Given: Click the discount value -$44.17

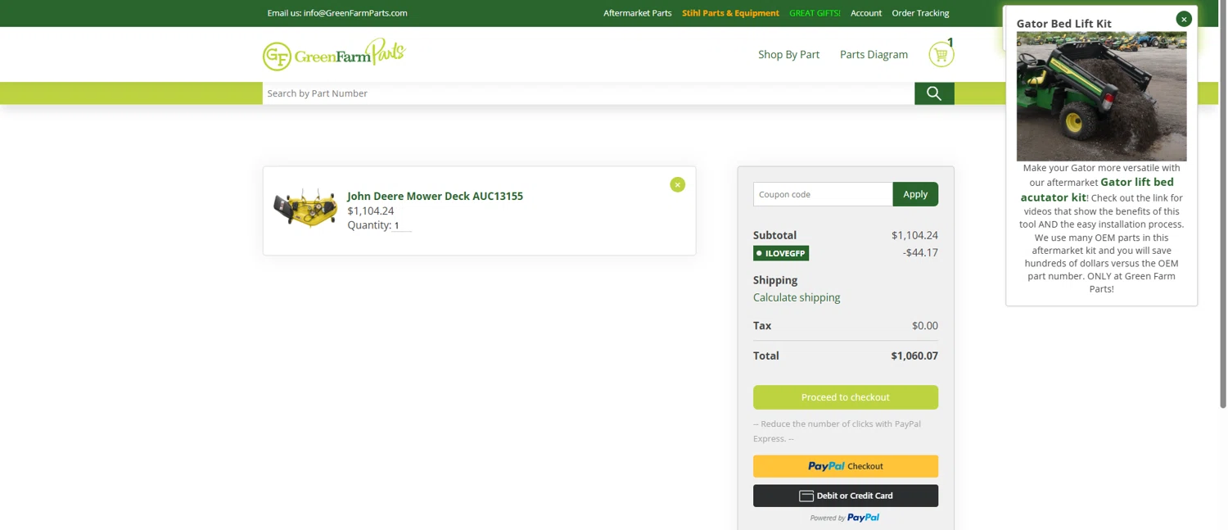Looking at the screenshot, I should click(x=920, y=252).
